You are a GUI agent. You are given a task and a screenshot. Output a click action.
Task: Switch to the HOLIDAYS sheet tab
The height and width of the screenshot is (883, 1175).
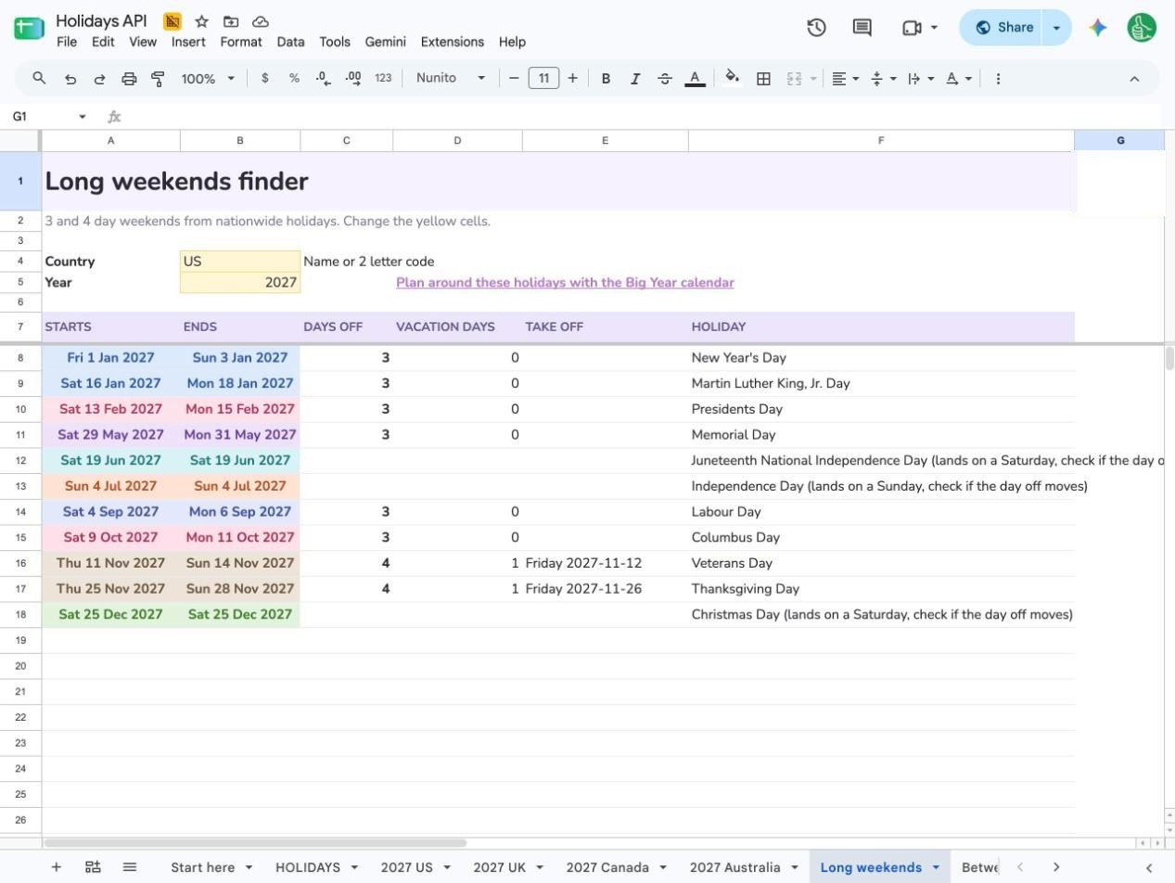point(308,867)
